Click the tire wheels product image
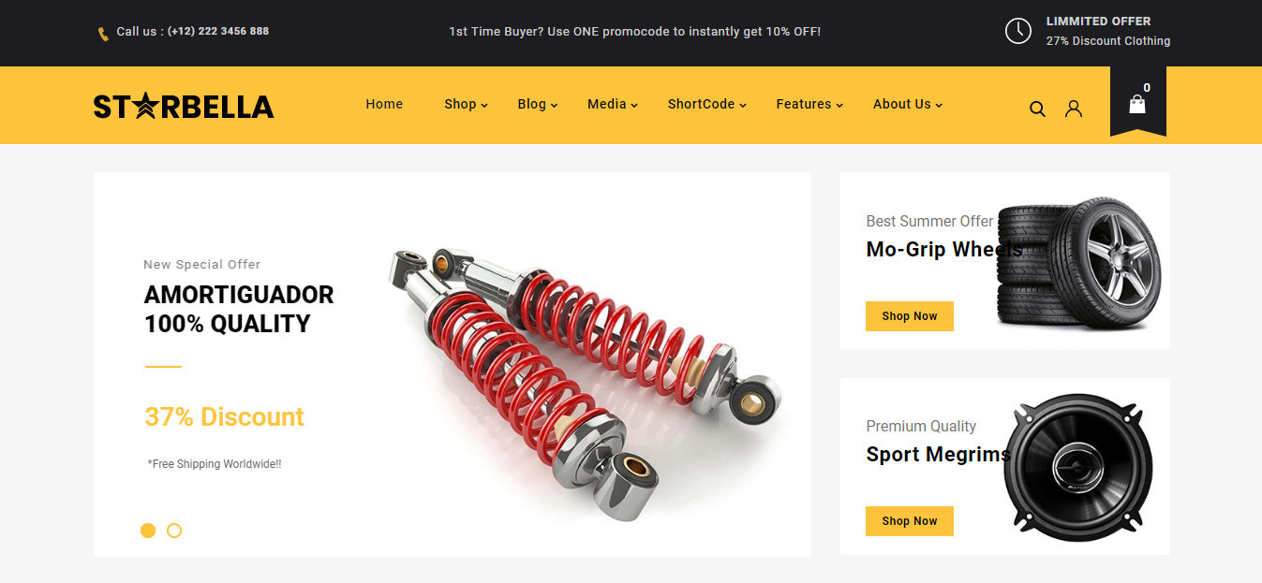 1079,261
